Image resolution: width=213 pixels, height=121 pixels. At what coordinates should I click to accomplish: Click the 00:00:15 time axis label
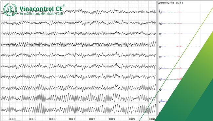pos(52,119)
